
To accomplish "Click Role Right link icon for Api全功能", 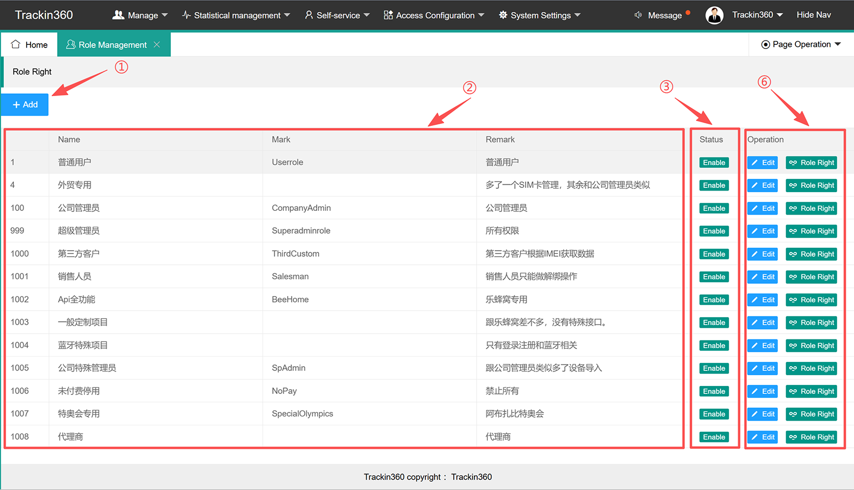I will [793, 300].
